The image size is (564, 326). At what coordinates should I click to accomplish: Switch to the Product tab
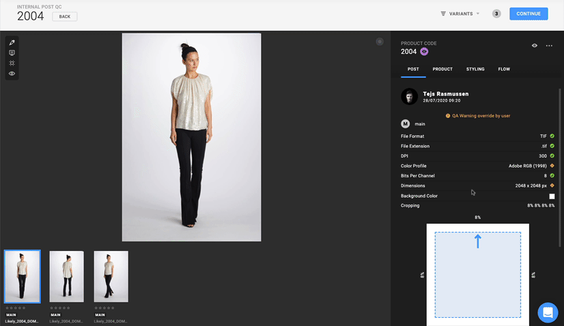click(442, 69)
